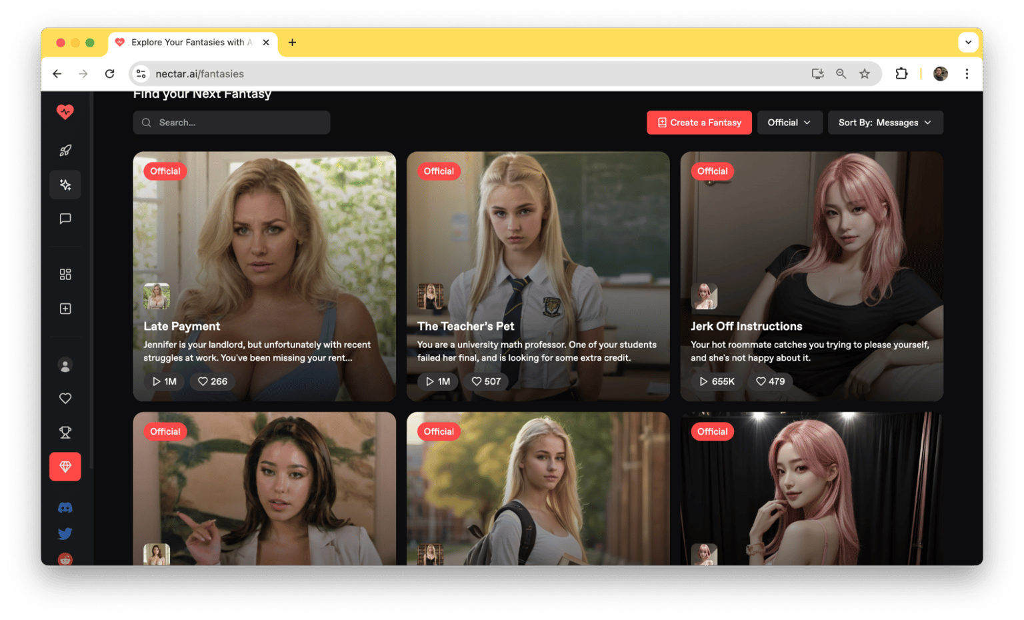The image size is (1024, 620).
Task: Click Official badge on the stage curtain card
Action: pos(712,431)
